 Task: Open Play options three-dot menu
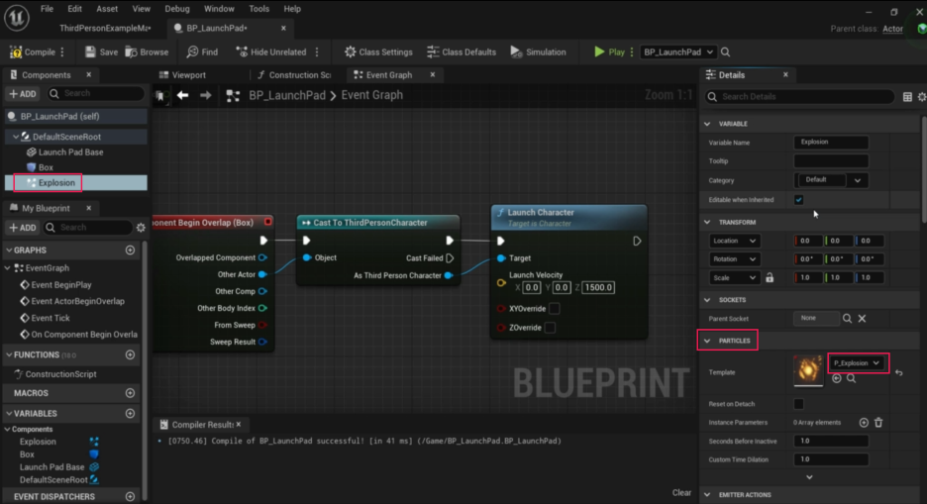coord(632,52)
